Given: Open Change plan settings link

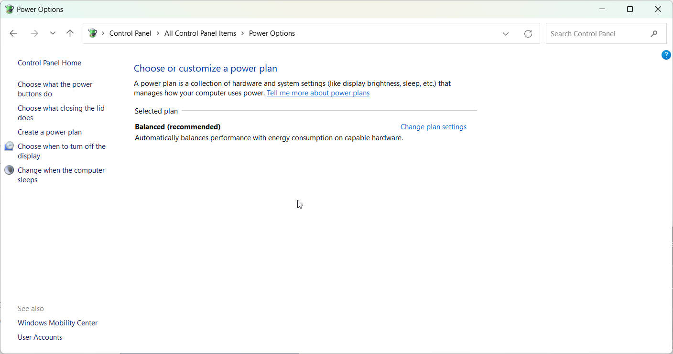Looking at the screenshot, I should click(434, 127).
